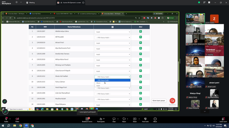Image resolution: width=229 pixels, height=128 pixels.
Task: Save attendance for Dinda Yuli Fadillah
Action: click(141, 76)
